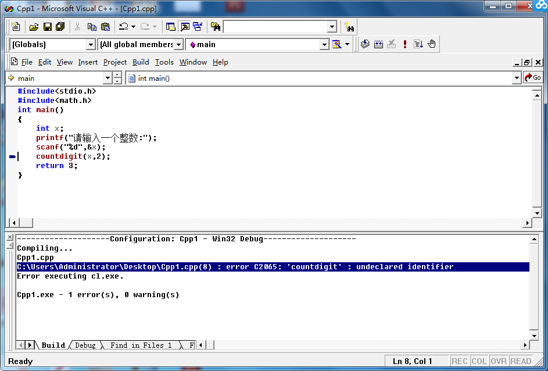Viewport: 548px width, 371px height.
Task: Click the Find text input field
Action: coord(275,27)
